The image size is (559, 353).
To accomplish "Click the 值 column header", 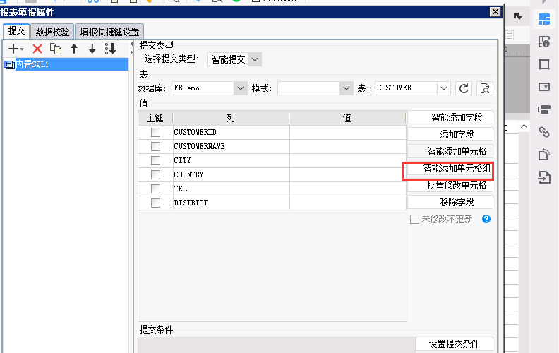I will click(347, 118).
